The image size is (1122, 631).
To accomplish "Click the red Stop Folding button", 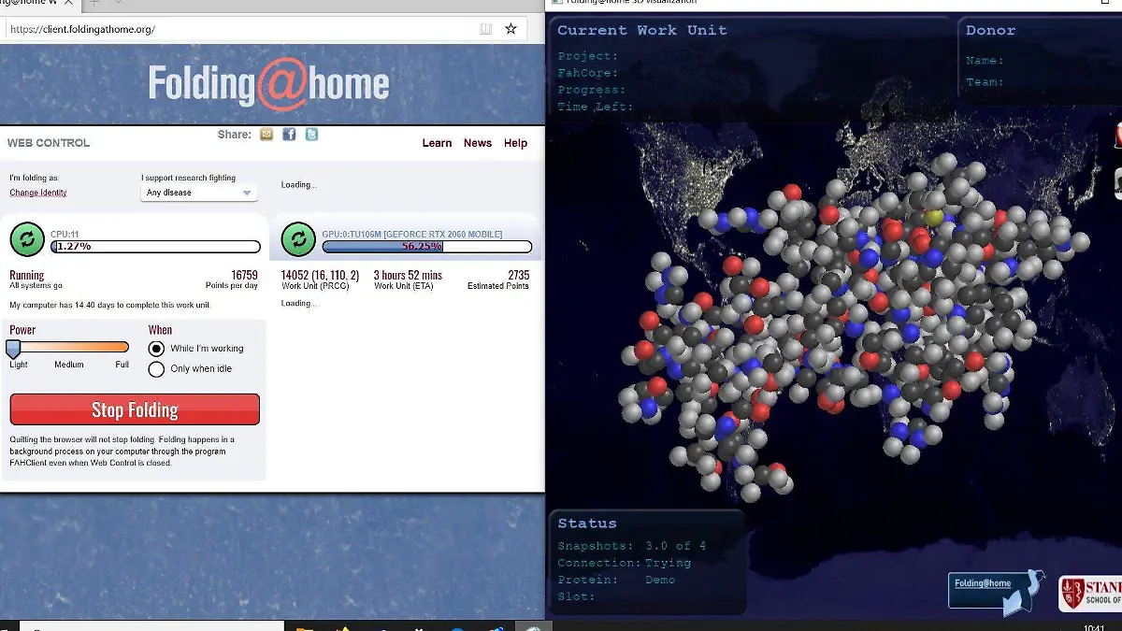I will coord(135,409).
